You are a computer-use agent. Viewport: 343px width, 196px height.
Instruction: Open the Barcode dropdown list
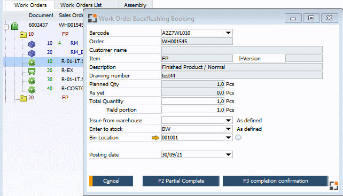[x=228, y=33]
